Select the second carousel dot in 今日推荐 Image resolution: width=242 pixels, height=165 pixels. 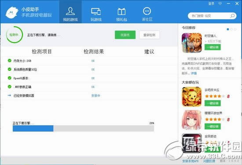click(231, 29)
